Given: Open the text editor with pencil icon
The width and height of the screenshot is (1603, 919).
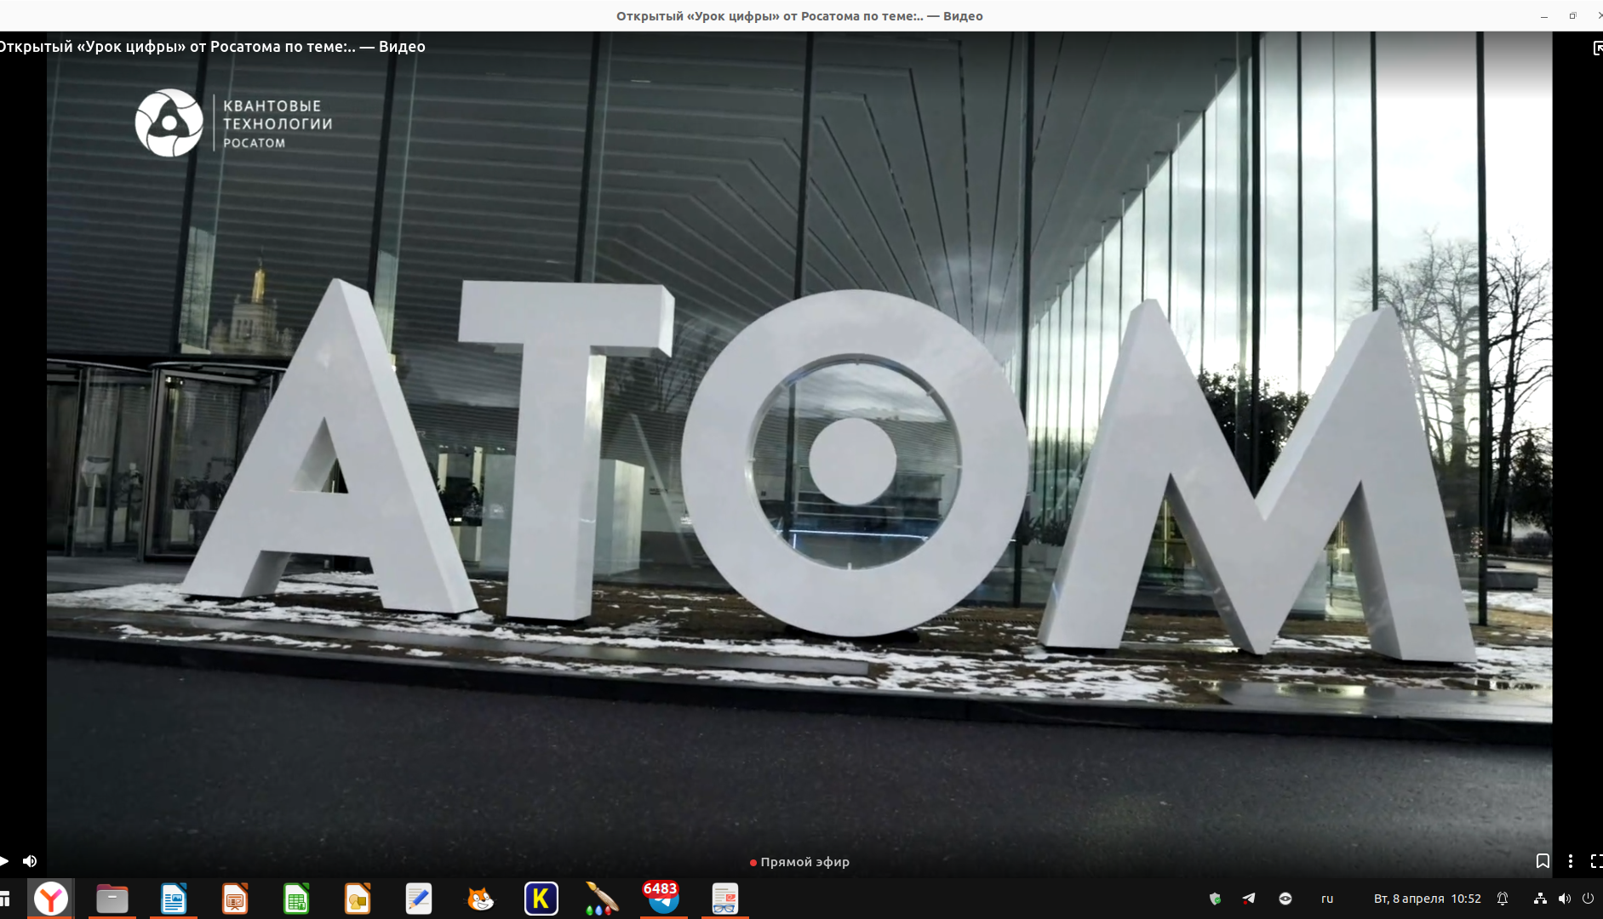Looking at the screenshot, I should [x=419, y=899].
